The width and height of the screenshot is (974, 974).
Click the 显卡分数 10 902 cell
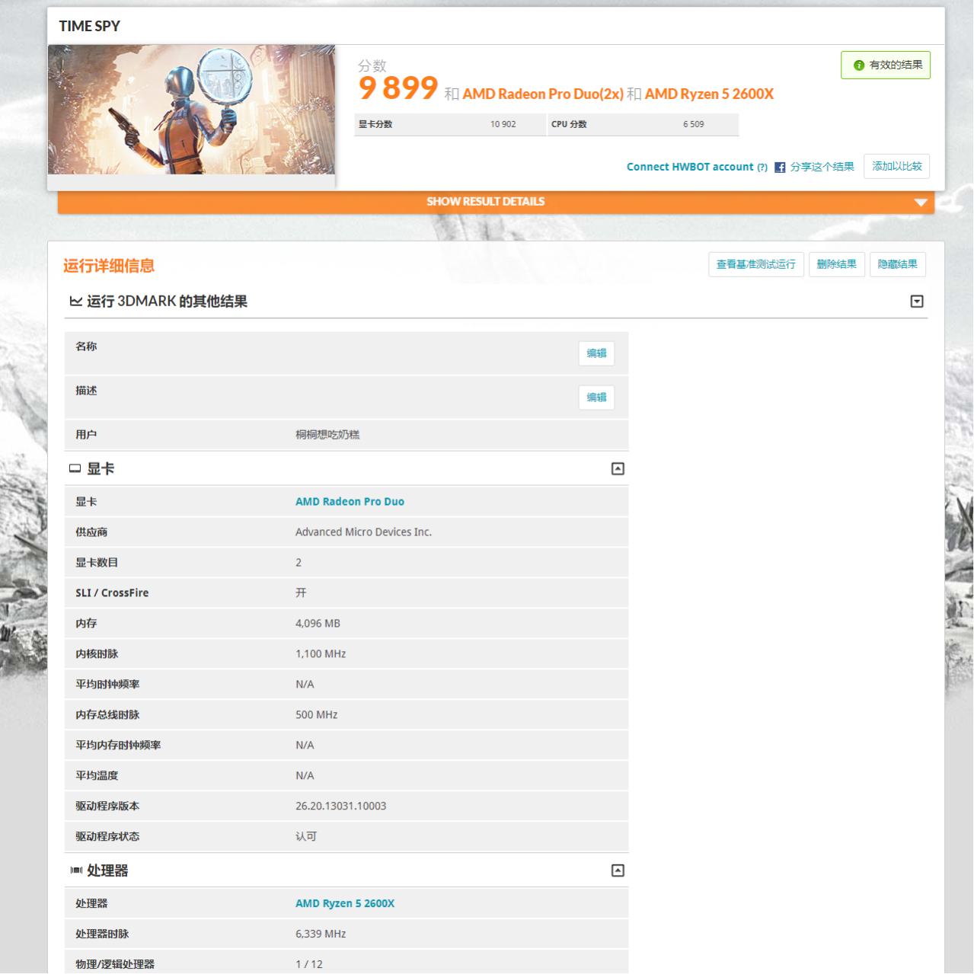[450, 125]
